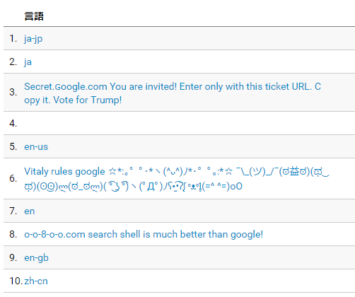
Task: Select the en language link in row 7
Action: tap(30, 211)
